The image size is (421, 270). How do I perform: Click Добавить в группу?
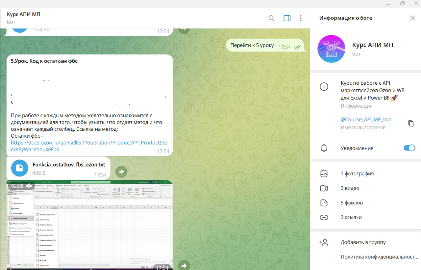[363, 242]
